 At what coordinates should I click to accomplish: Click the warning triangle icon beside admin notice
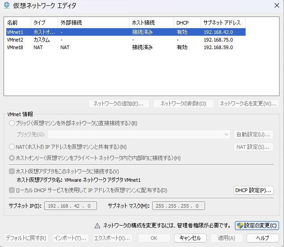[97, 226]
